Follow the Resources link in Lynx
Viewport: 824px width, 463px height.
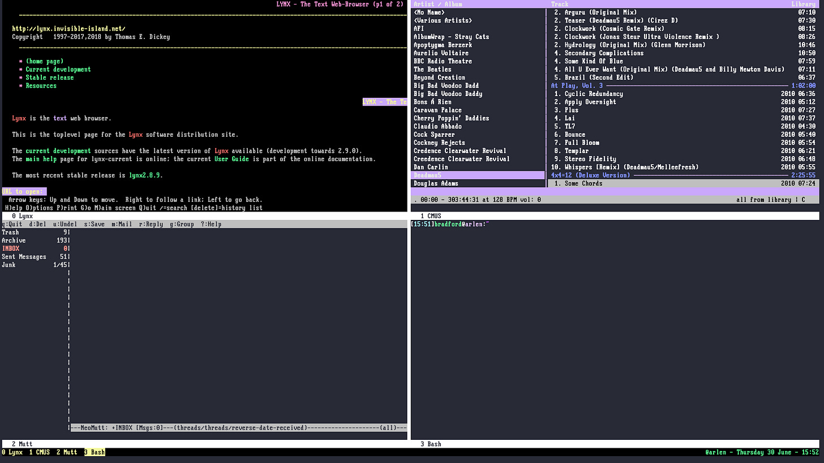(x=41, y=86)
